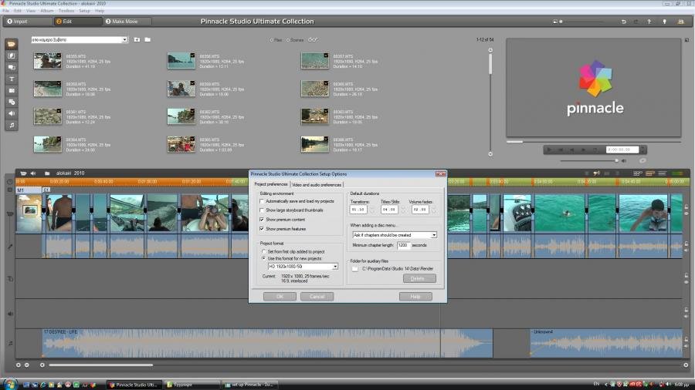Open the Photos section in album sidebar
This screenshot has width=695, height=390.
pos(12,90)
